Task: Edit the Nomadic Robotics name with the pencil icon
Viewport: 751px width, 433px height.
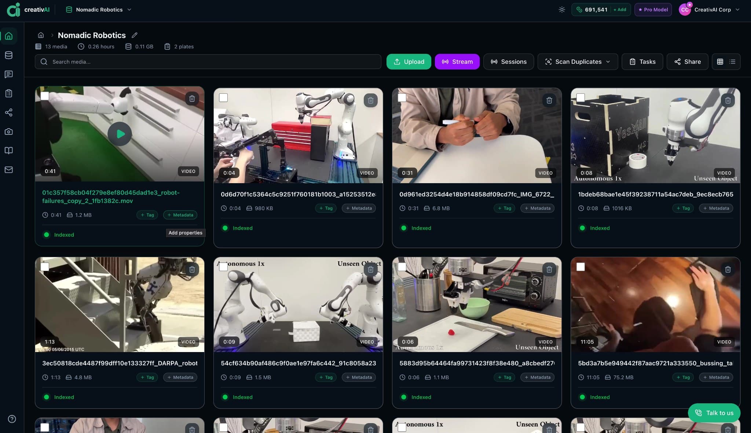Action: (x=135, y=35)
